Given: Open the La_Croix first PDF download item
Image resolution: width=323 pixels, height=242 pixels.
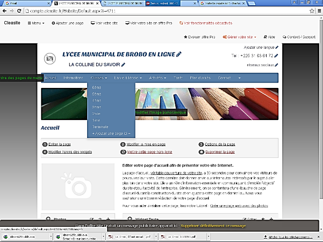Looking at the screenshot, I should coord(130,237).
